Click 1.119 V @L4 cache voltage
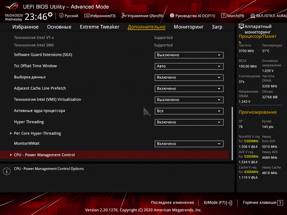Screen dimensions: 287x215 [248, 178]
